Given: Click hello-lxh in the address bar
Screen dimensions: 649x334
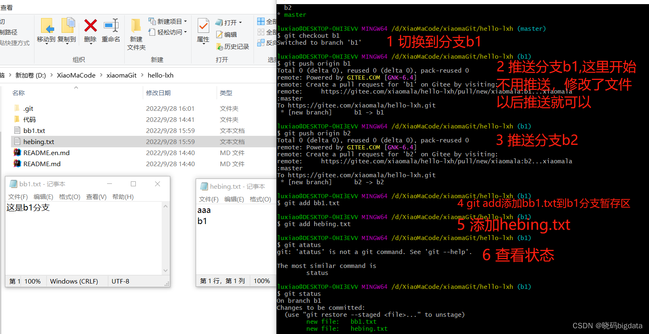Looking at the screenshot, I should click(160, 75).
